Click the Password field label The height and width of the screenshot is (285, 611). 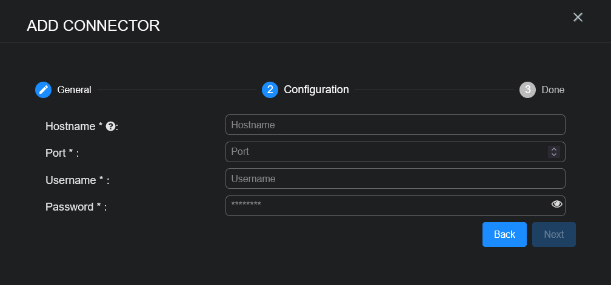[x=72, y=207]
